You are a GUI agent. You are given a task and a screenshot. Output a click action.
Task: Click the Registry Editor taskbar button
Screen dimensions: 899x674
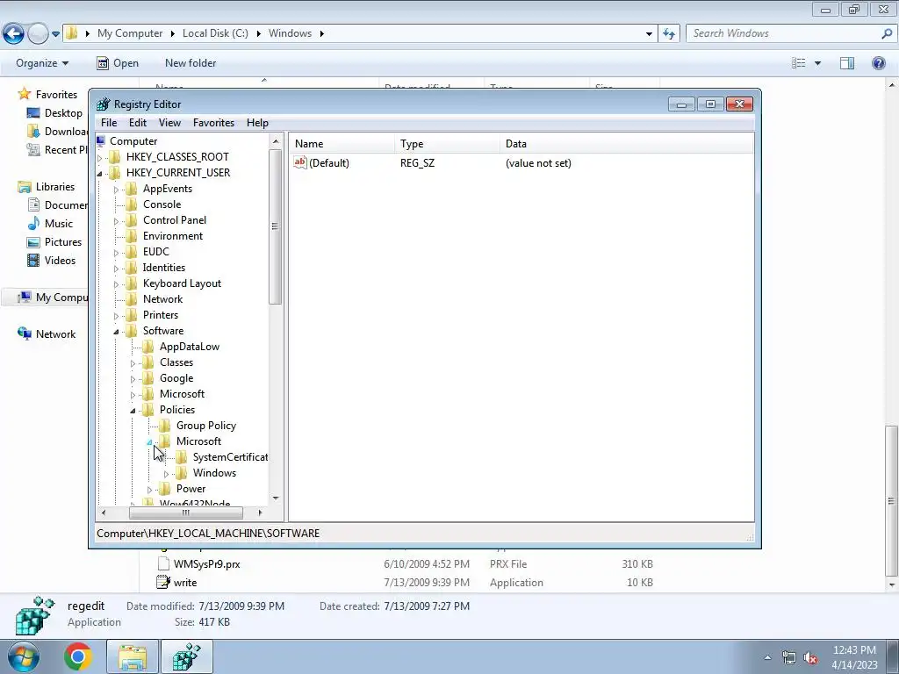tap(187, 656)
